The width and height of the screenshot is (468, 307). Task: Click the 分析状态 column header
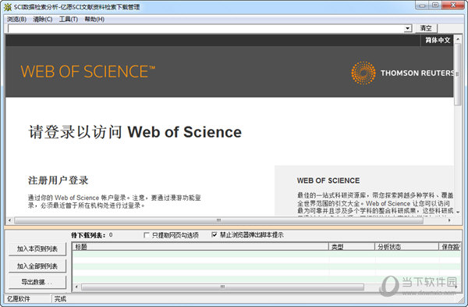coord(406,247)
